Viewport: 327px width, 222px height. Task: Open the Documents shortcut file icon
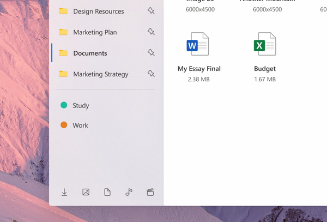pos(107,192)
